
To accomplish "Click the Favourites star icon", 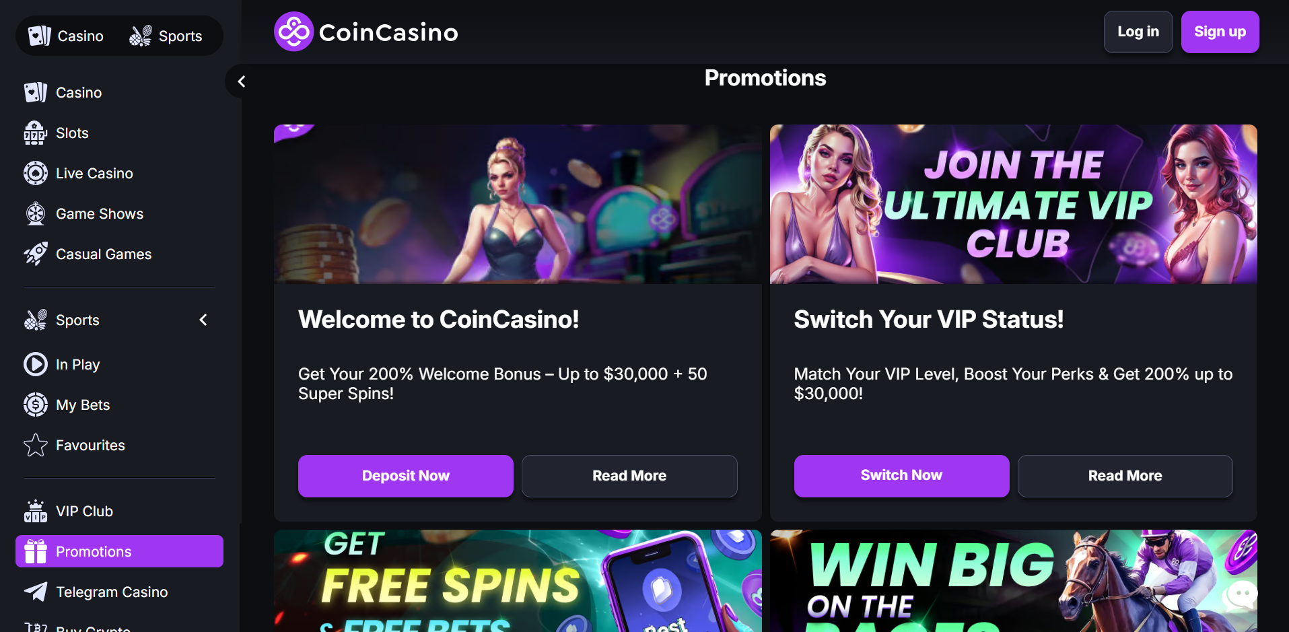I will pyautogui.click(x=35, y=446).
